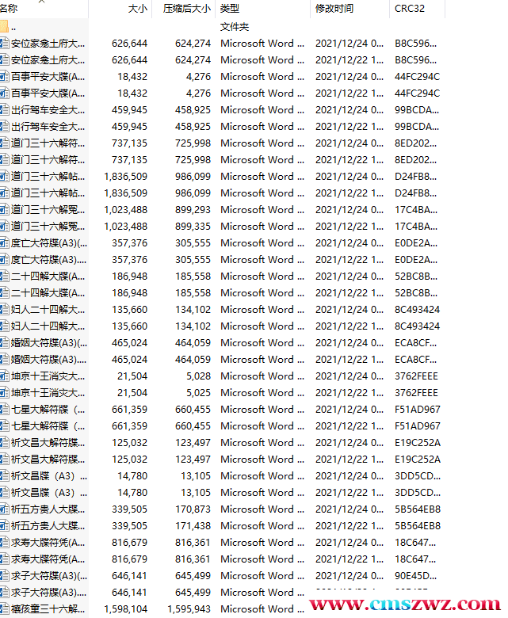Click Word icon of 度亡大符牒(A3).... file

click(4, 260)
